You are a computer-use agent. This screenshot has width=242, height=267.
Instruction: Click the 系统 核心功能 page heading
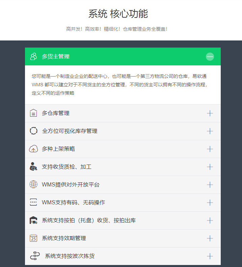coord(118,13)
